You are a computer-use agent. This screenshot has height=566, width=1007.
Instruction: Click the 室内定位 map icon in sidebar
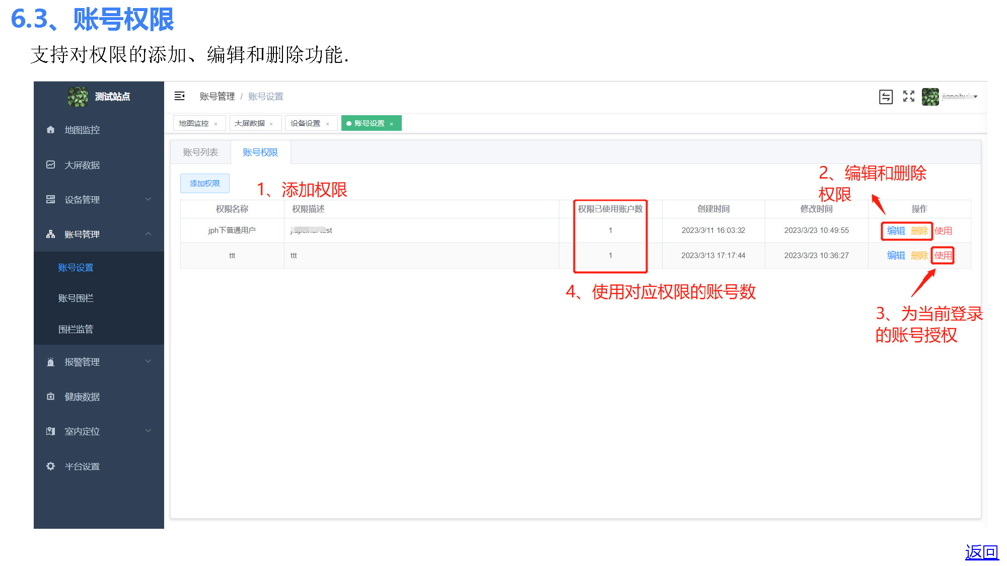tap(50, 431)
